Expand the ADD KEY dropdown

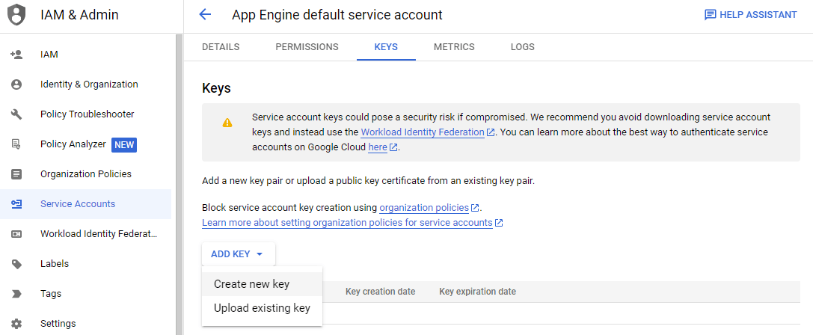(238, 254)
